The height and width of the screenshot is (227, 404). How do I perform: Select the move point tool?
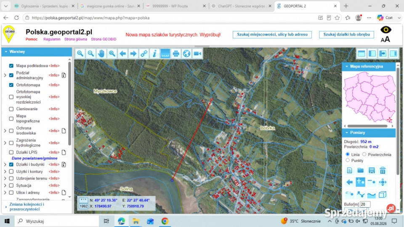[383, 182]
